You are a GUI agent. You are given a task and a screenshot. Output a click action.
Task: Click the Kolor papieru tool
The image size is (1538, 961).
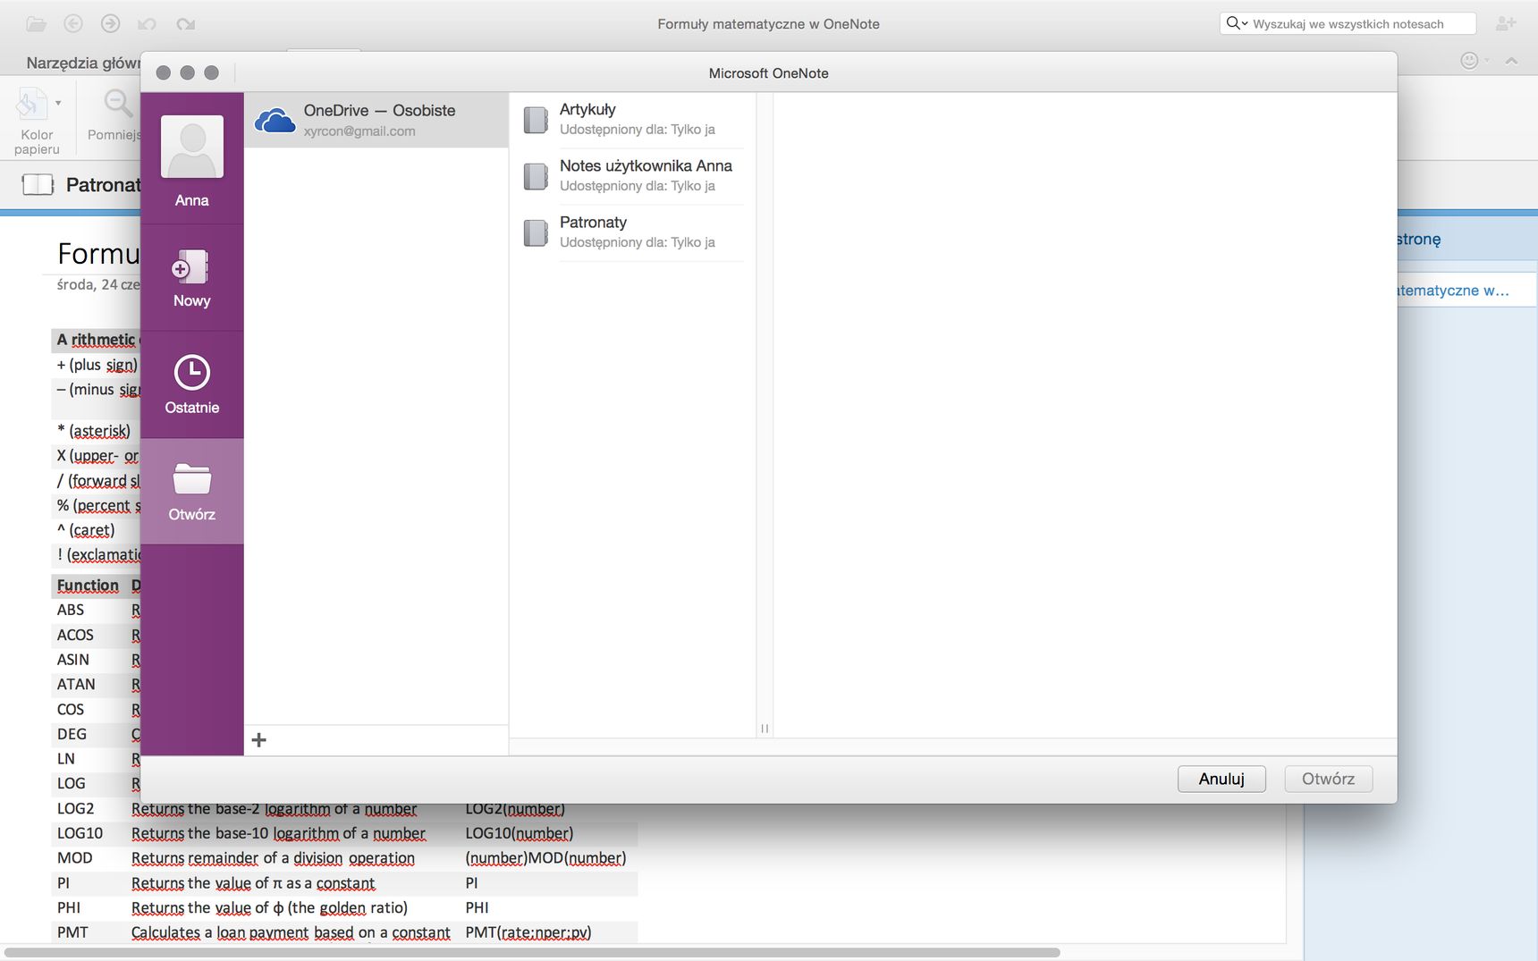36,121
